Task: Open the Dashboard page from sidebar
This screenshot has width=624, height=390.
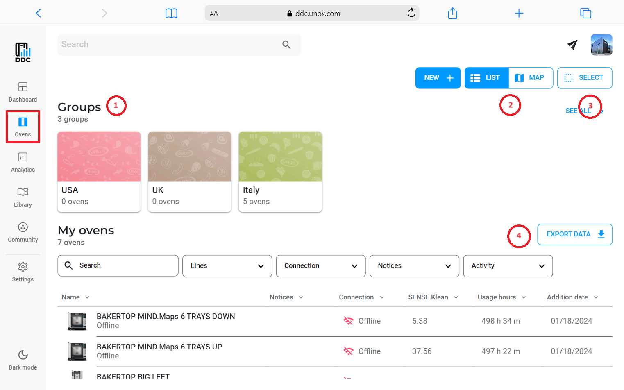Action: pyautogui.click(x=23, y=92)
